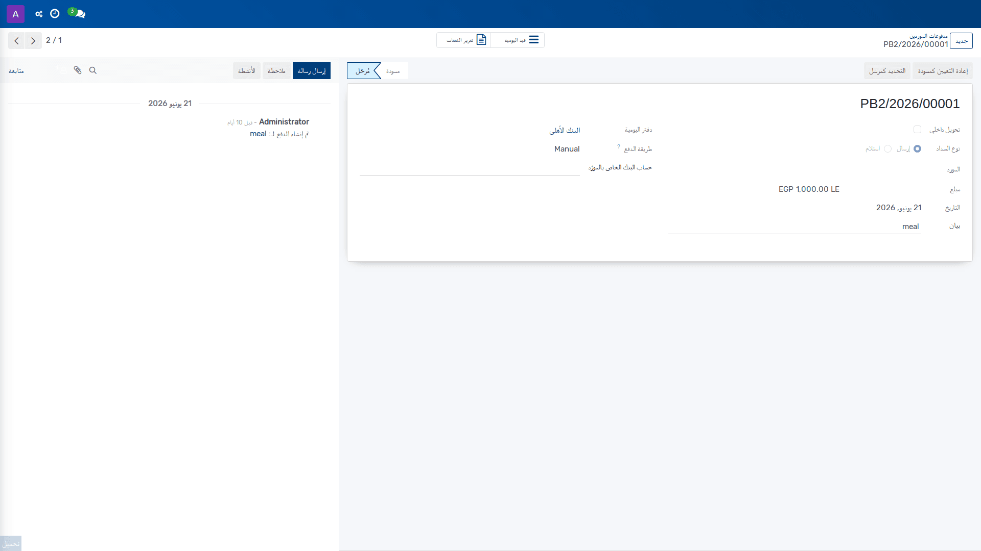
Task: Click the memo field containing meal
Action: click(x=795, y=227)
